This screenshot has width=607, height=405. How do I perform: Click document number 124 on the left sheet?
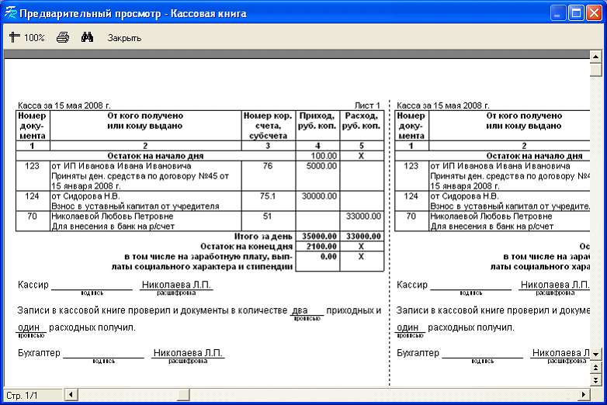click(32, 196)
